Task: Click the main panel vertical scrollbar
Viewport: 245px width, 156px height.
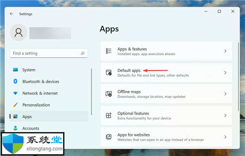Action: pos(238,77)
